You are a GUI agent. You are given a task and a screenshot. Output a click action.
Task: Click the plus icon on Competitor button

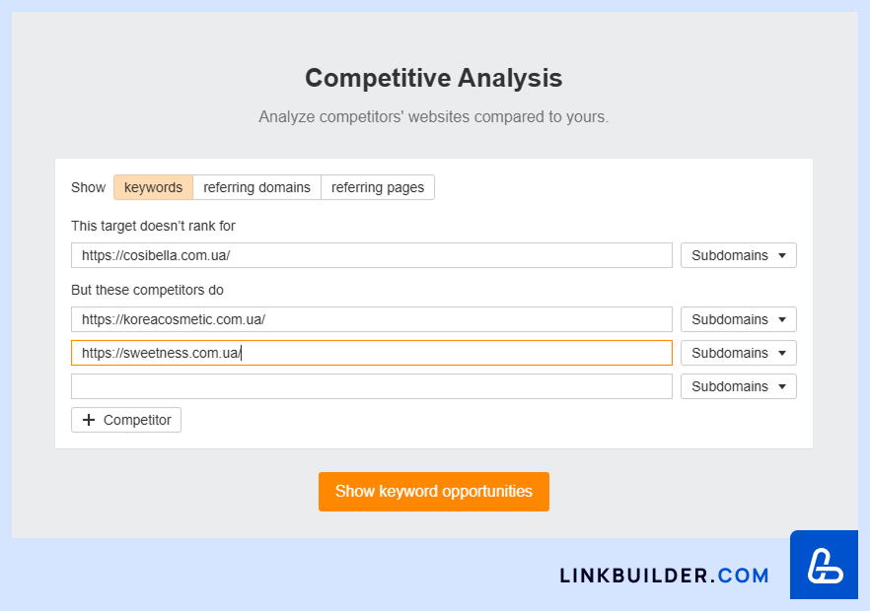(x=89, y=420)
